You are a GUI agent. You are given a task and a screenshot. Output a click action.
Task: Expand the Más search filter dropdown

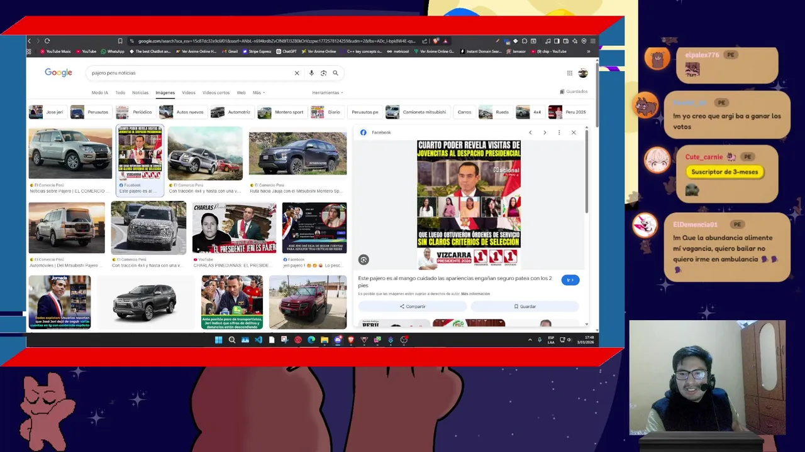tap(258, 92)
